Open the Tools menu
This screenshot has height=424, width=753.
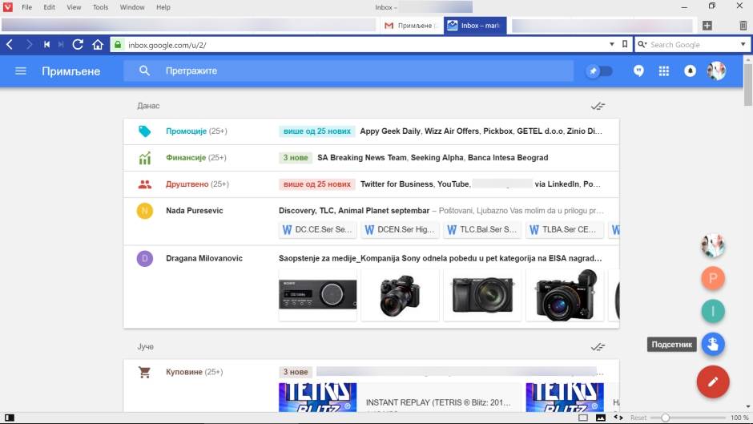click(100, 7)
